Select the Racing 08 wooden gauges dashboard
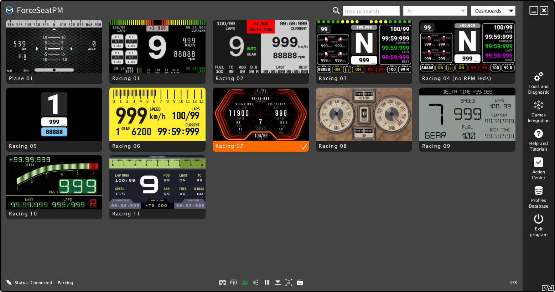Screen dimensions: 555x292 tap(364, 120)
